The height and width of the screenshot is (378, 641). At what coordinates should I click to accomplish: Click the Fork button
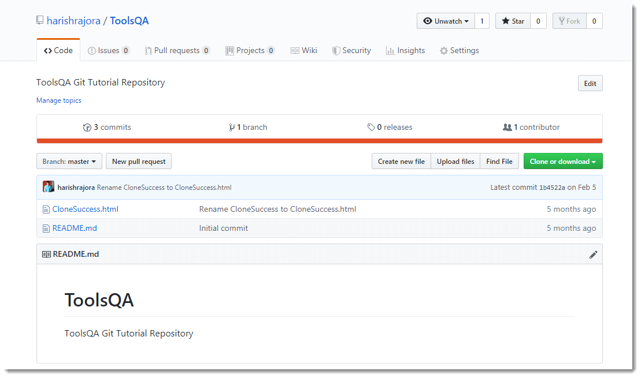click(569, 21)
